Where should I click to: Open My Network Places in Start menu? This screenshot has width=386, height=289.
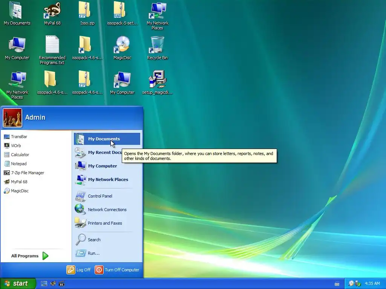[x=107, y=179]
